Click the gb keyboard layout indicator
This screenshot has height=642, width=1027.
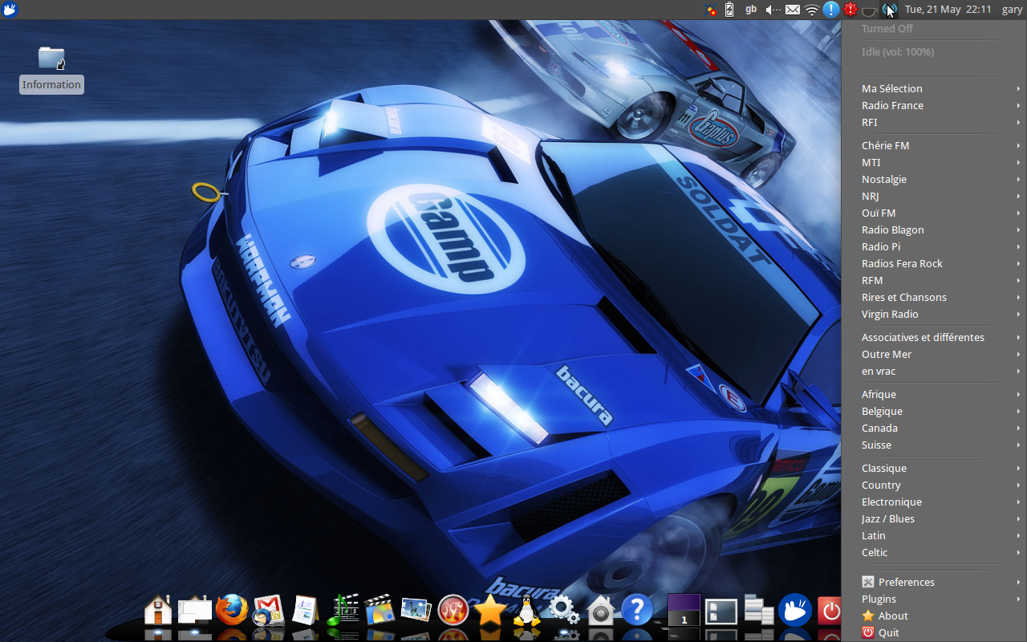751,10
